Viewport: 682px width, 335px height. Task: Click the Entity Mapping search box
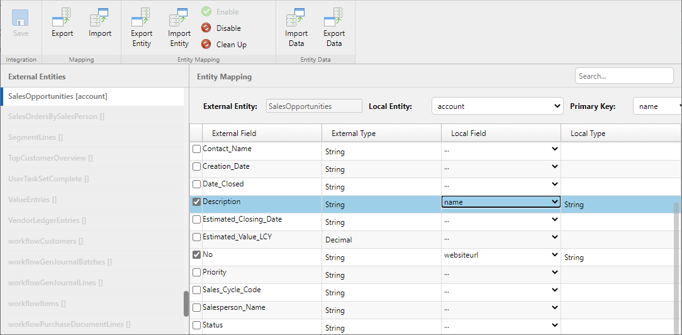pos(615,76)
